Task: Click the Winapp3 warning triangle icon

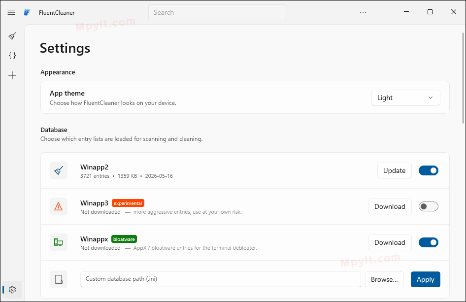Action: (x=59, y=206)
